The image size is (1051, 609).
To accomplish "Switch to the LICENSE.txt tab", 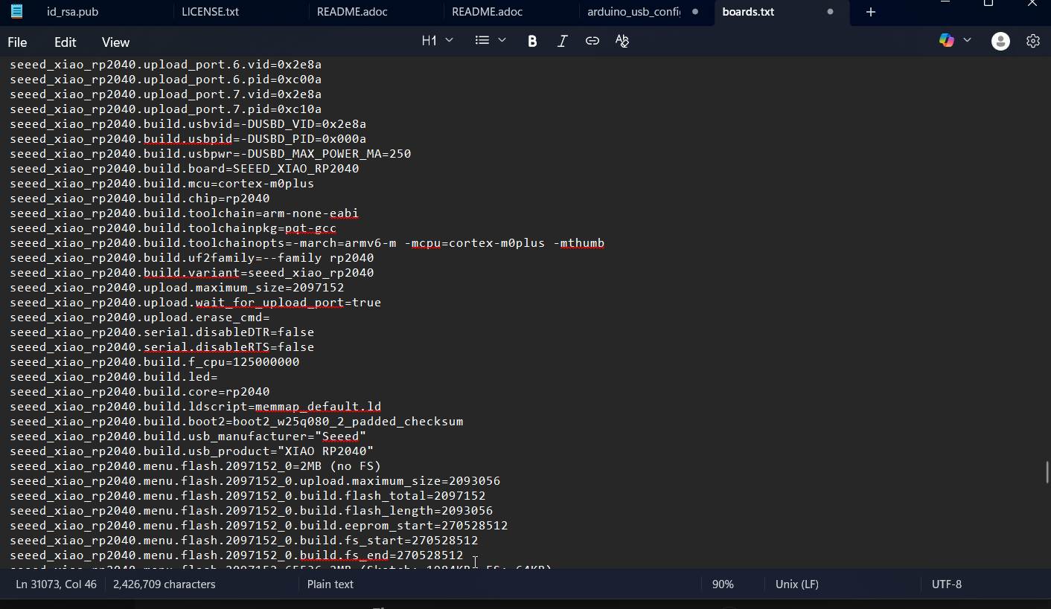I will 211,12.
